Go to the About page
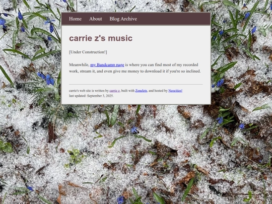 click(96, 19)
